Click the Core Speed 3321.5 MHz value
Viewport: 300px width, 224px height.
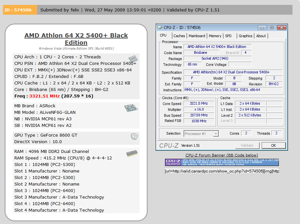(x=199, y=104)
